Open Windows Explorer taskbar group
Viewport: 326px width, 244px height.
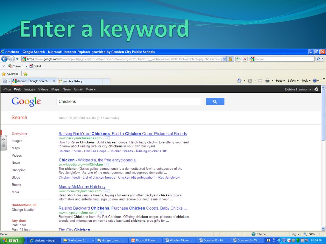point(78,241)
